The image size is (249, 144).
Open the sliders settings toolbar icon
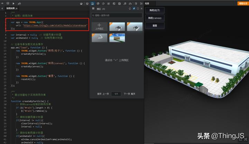coord(141,3)
